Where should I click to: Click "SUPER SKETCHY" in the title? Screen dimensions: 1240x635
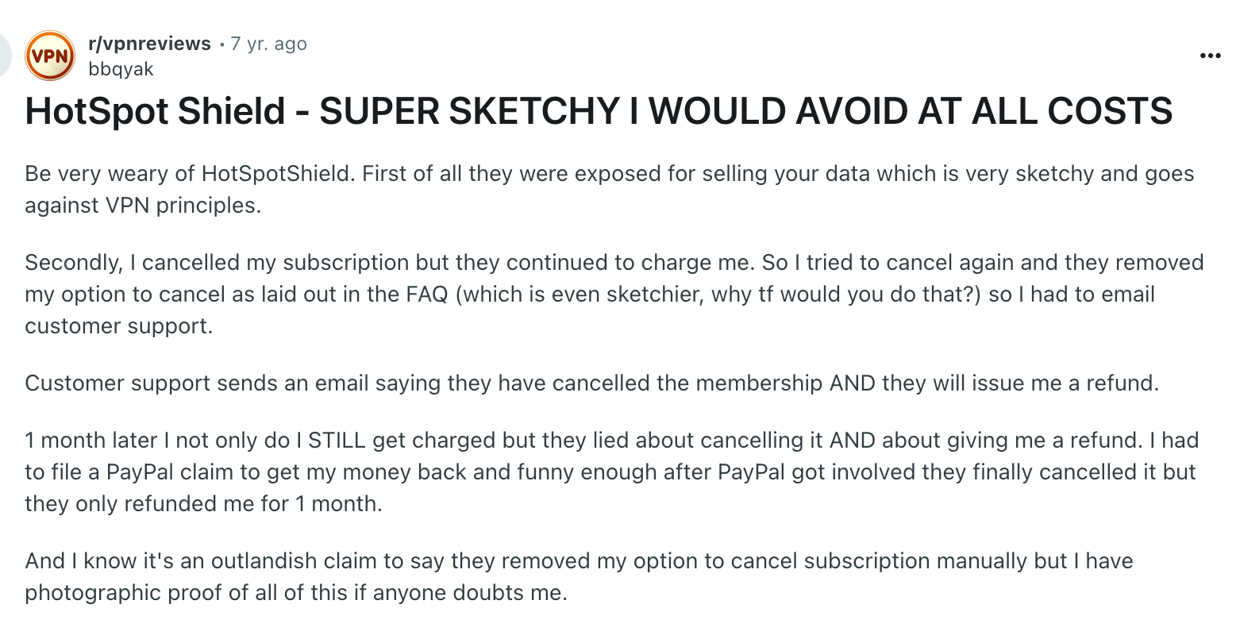(469, 110)
